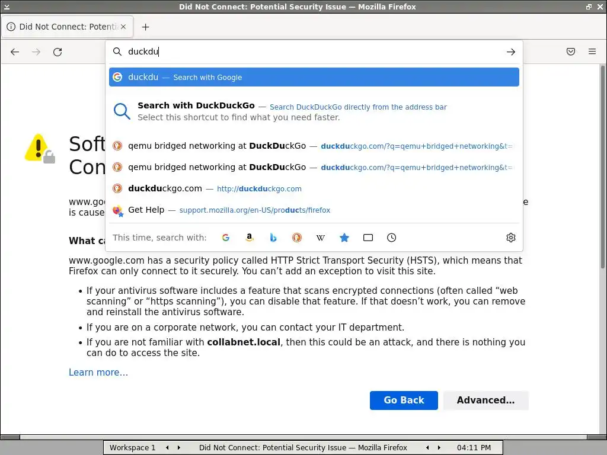The width and height of the screenshot is (607, 455).
Task: Open the Learn more... link
Action: tap(98, 372)
